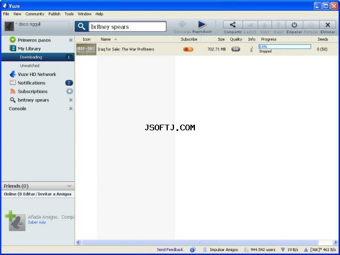Open the Unwatched list
This screenshot has height=255, width=340.
pos(29,66)
